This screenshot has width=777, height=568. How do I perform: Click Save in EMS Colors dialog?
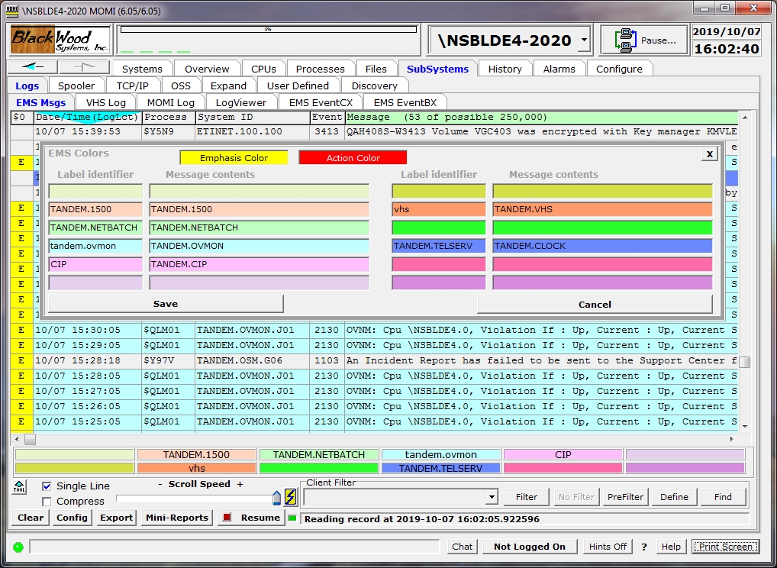166,304
